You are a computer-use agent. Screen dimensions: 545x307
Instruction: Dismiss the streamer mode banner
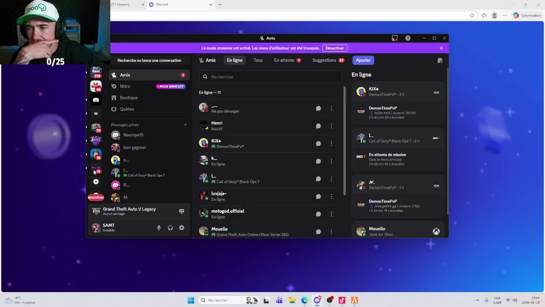[441, 48]
